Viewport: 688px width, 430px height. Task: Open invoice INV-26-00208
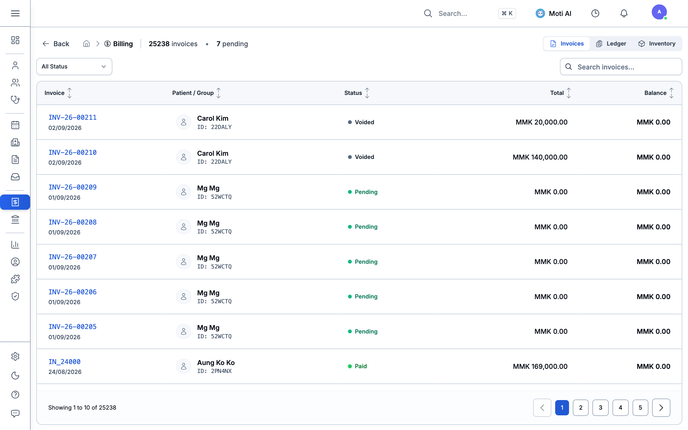(x=72, y=222)
